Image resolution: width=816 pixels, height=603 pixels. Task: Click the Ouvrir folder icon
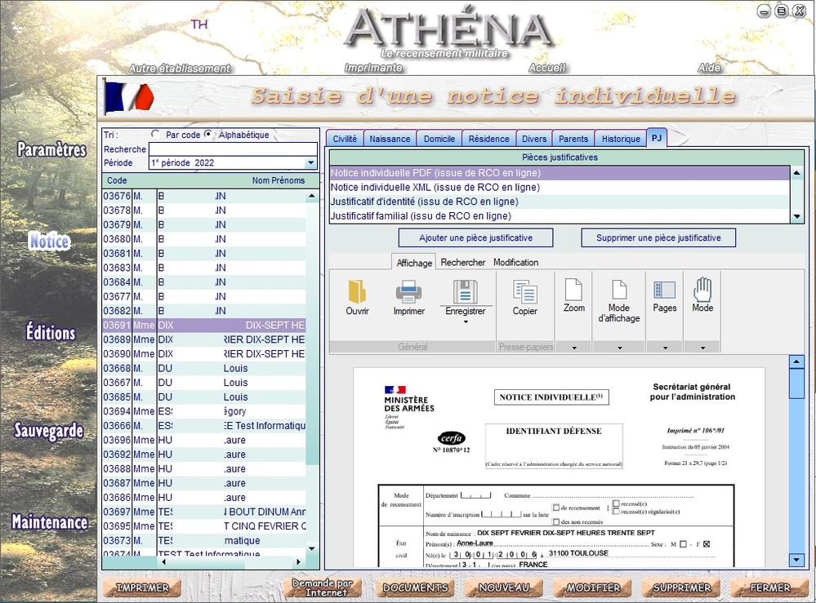click(357, 292)
